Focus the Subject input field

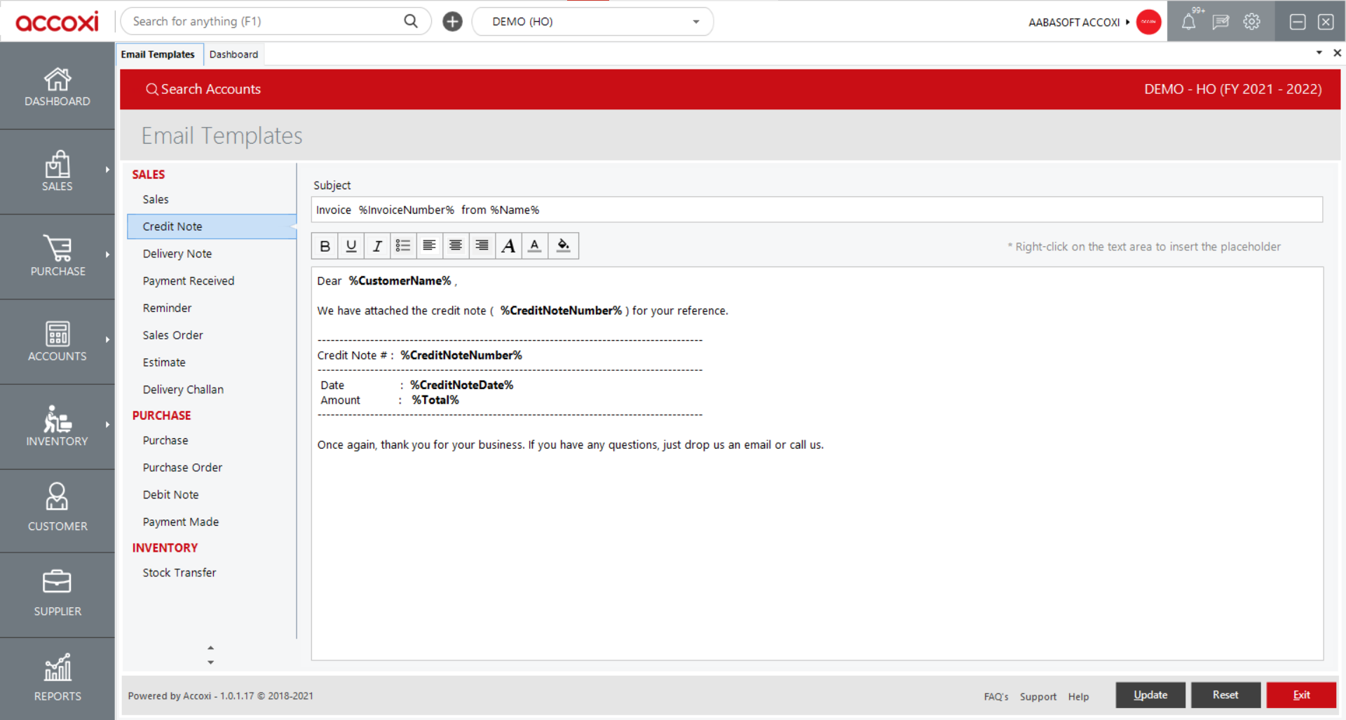point(817,210)
